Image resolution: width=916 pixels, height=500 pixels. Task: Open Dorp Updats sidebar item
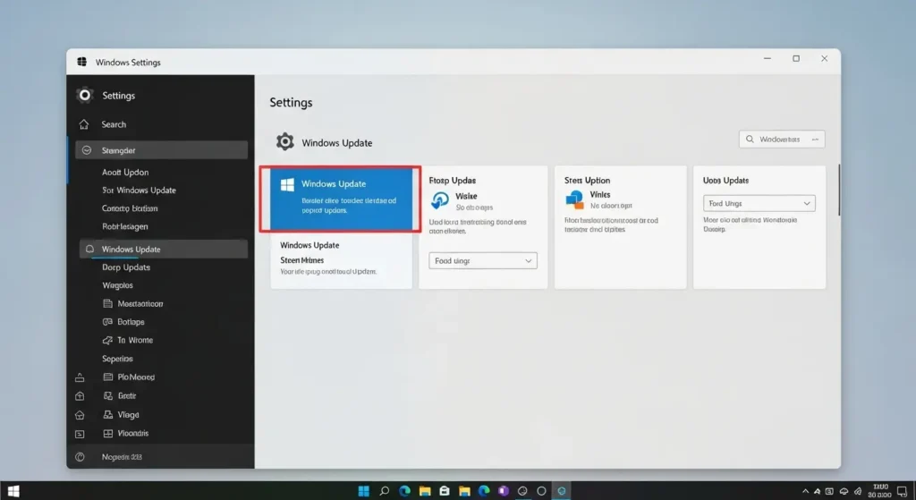[x=126, y=267]
